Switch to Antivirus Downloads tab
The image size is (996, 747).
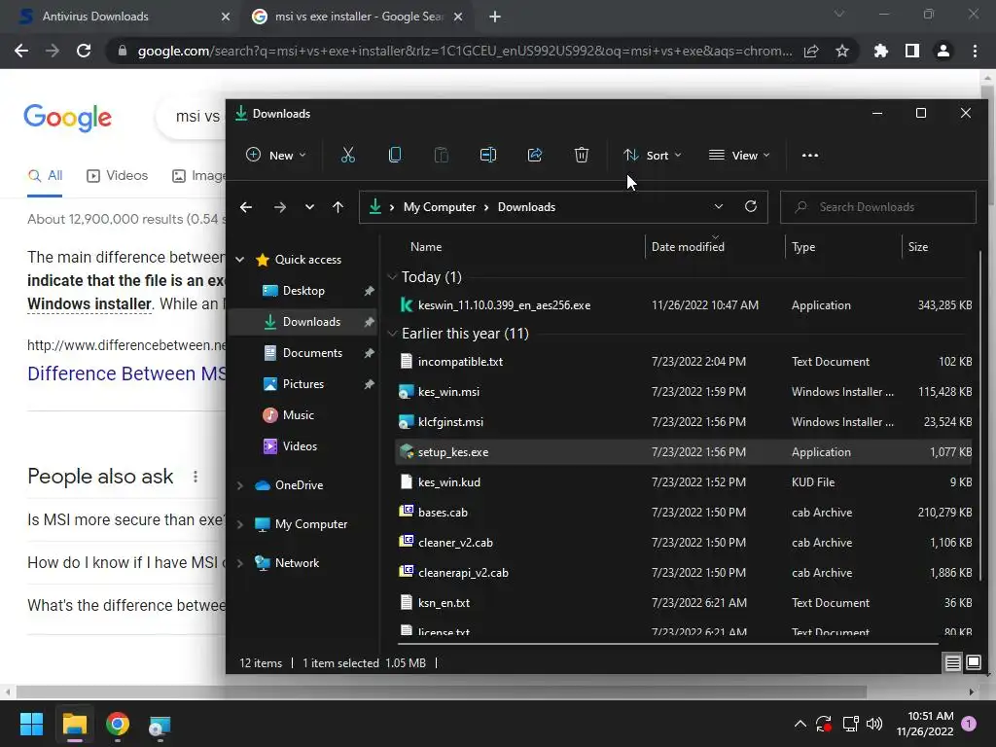pos(120,17)
